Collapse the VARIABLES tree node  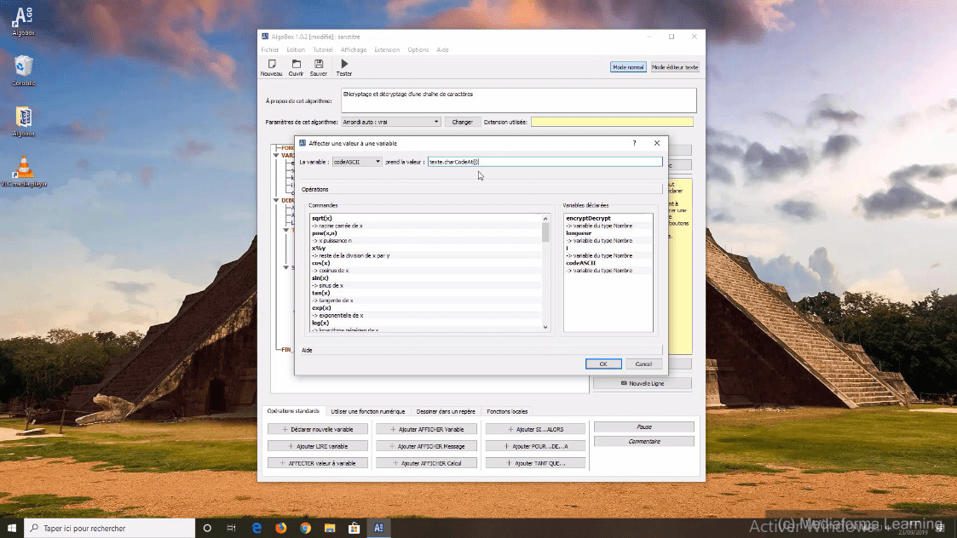click(275, 156)
